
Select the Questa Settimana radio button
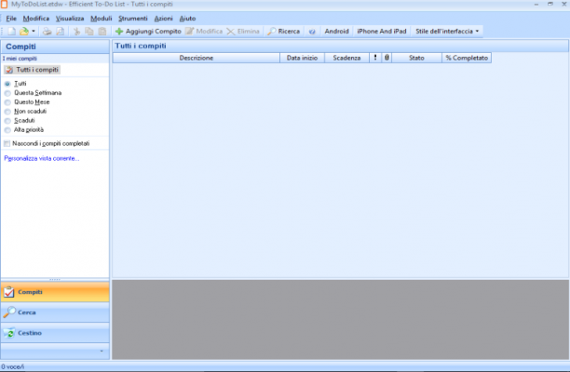[7, 93]
